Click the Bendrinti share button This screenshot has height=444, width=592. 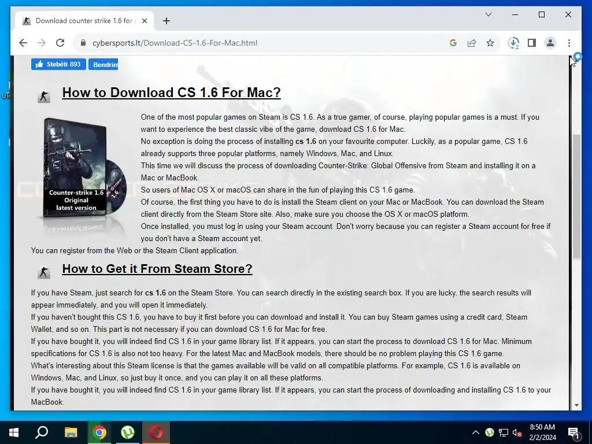pos(103,64)
